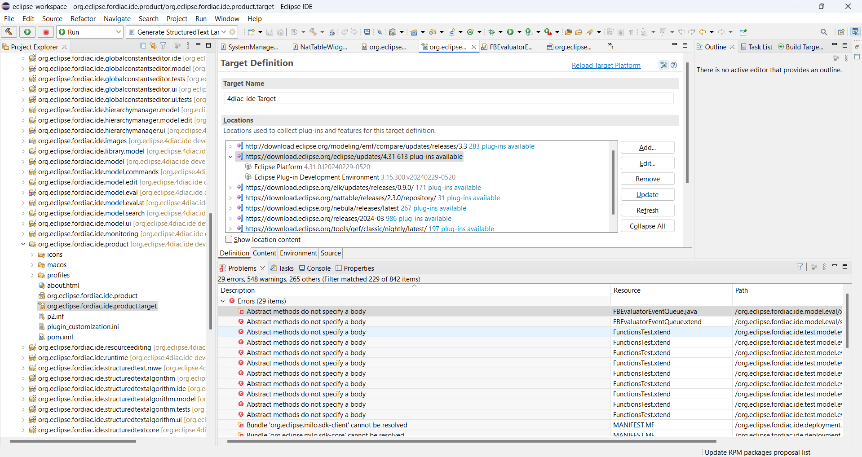Switch to the Environment tab
Image resolution: width=862 pixels, height=457 pixels.
pyautogui.click(x=298, y=253)
